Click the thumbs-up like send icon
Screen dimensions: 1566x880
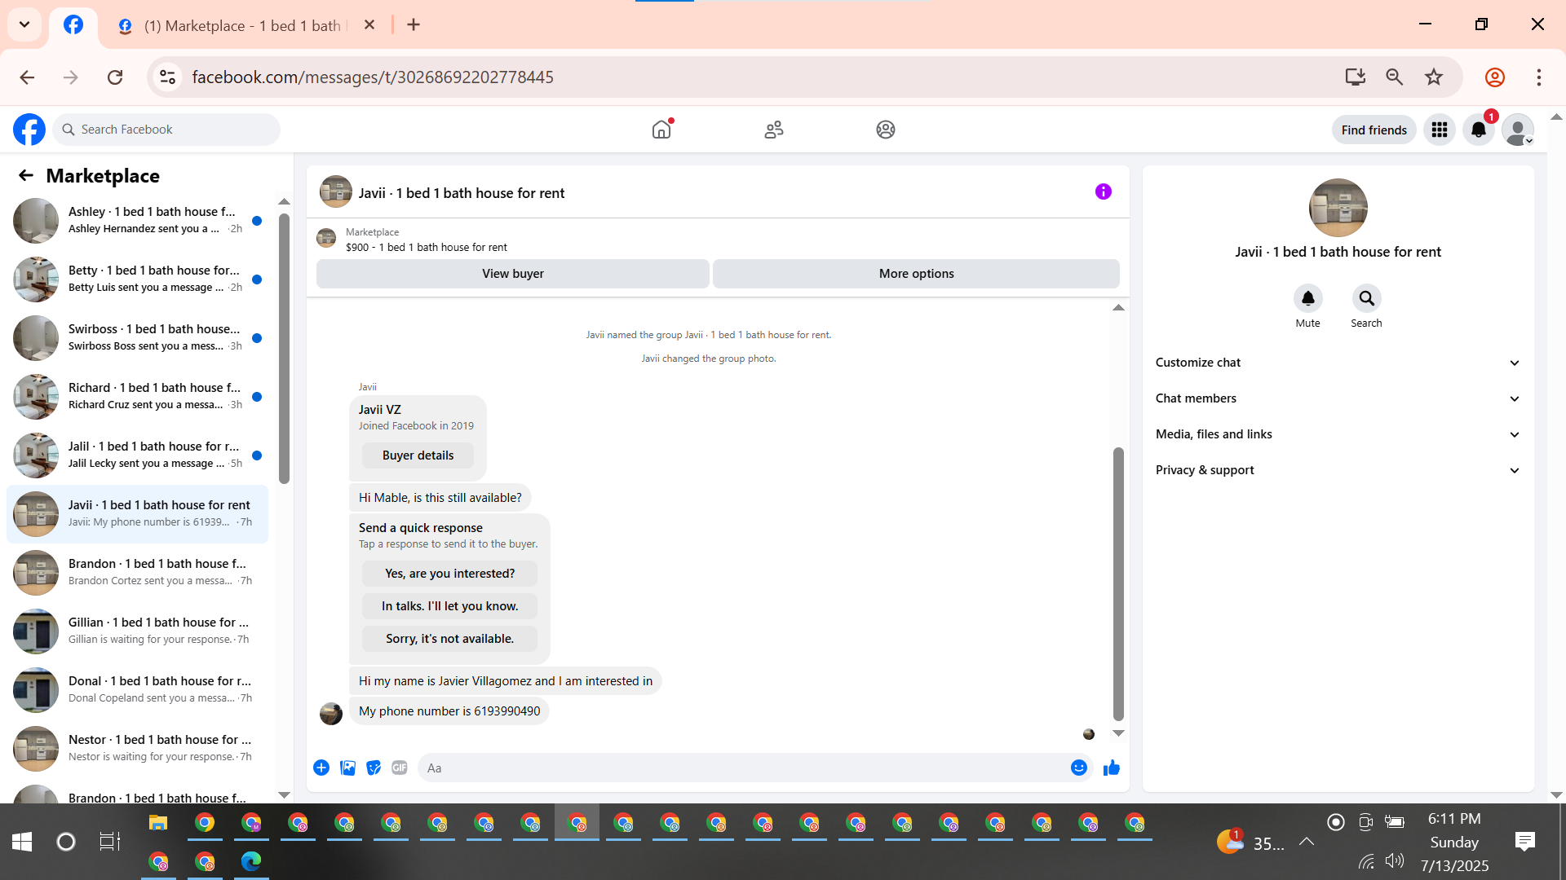click(x=1111, y=768)
